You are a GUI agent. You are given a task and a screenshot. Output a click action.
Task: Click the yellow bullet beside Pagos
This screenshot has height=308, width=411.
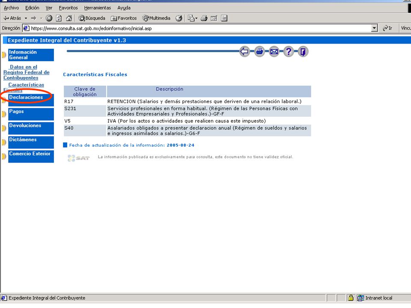tap(4, 114)
